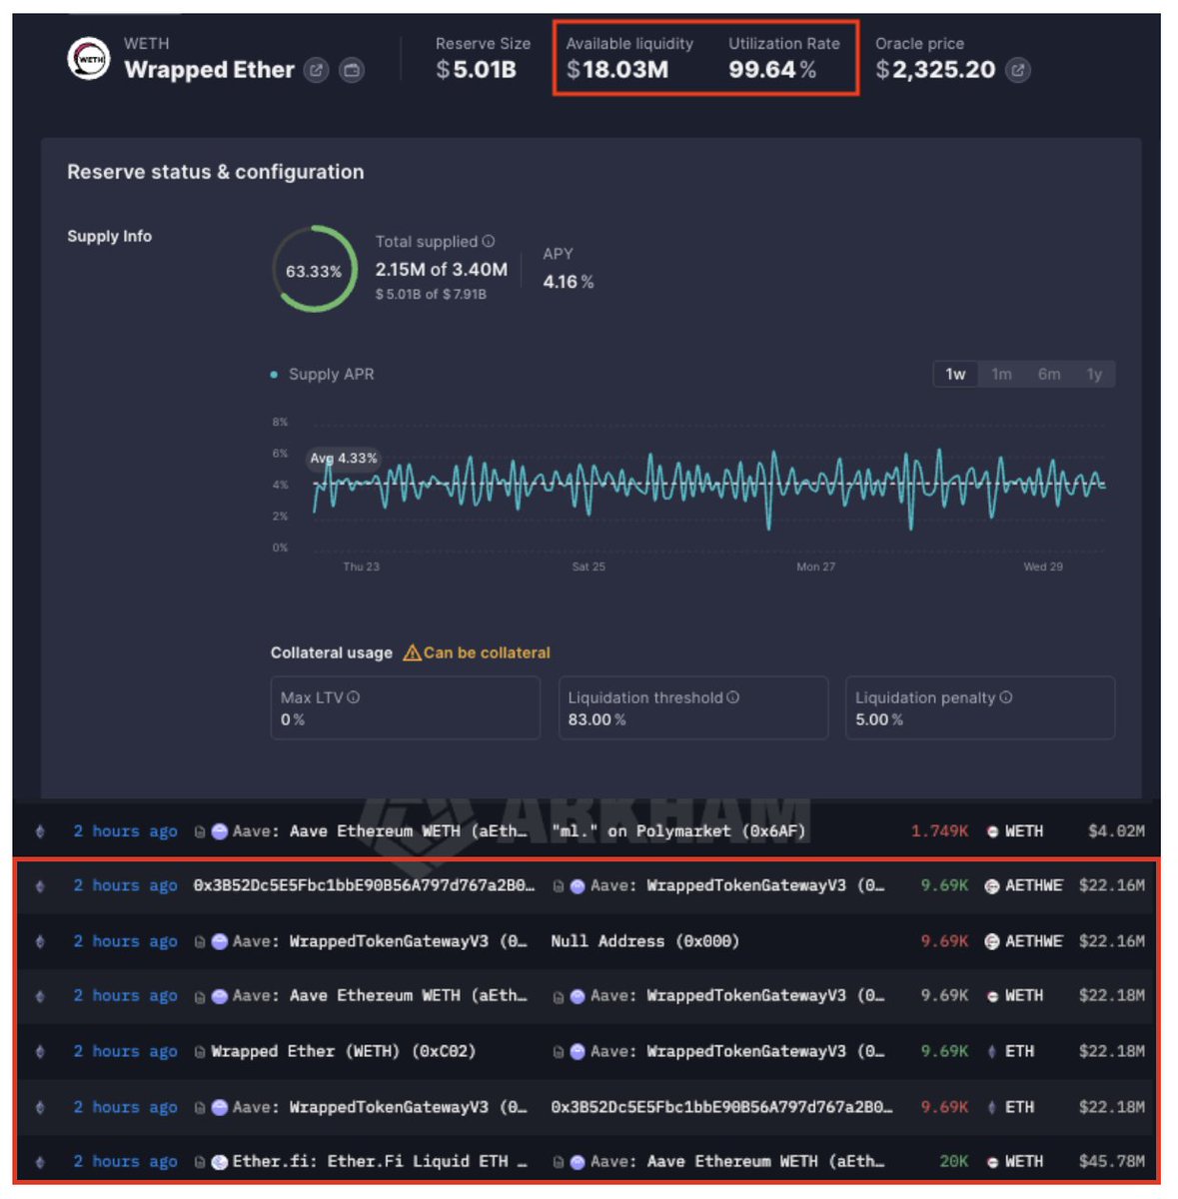
Task: Click the wallet icon beside the Wrapped Ether title
Action: coord(352,71)
